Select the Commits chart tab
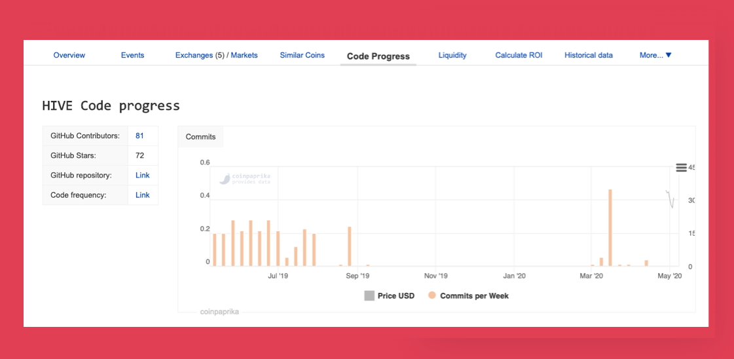The image size is (734, 359). pyautogui.click(x=201, y=137)
